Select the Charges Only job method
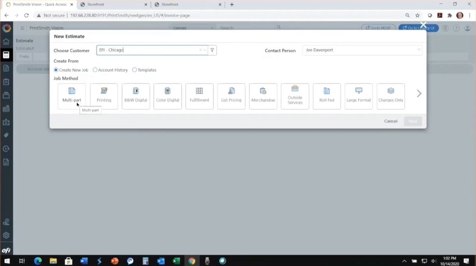Viewport: 476px width, 266px height. tap(391, 96)
